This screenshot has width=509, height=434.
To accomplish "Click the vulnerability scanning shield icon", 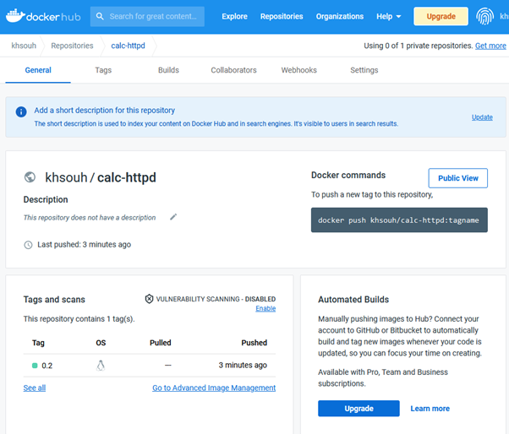I will click(x=149, y=299).
